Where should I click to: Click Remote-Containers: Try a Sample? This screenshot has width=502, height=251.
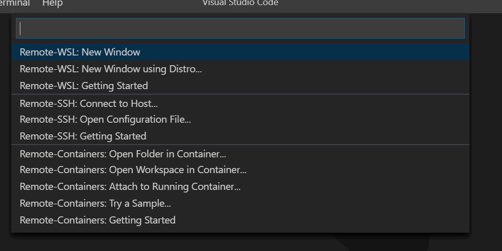(x=95, y=203)
